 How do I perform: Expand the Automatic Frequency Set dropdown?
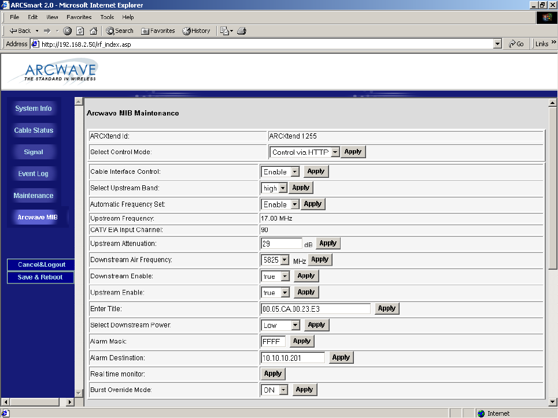pyautogui.click(x=295, y=204)
